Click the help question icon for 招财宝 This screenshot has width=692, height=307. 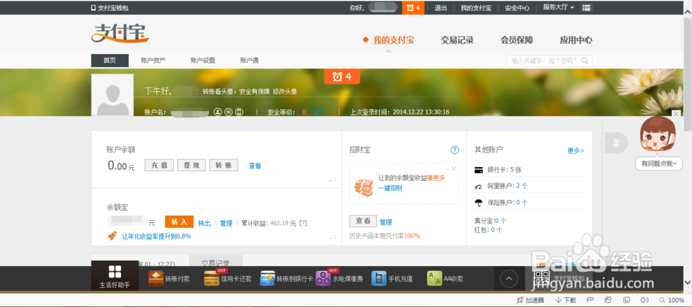[x=455, y=150]
